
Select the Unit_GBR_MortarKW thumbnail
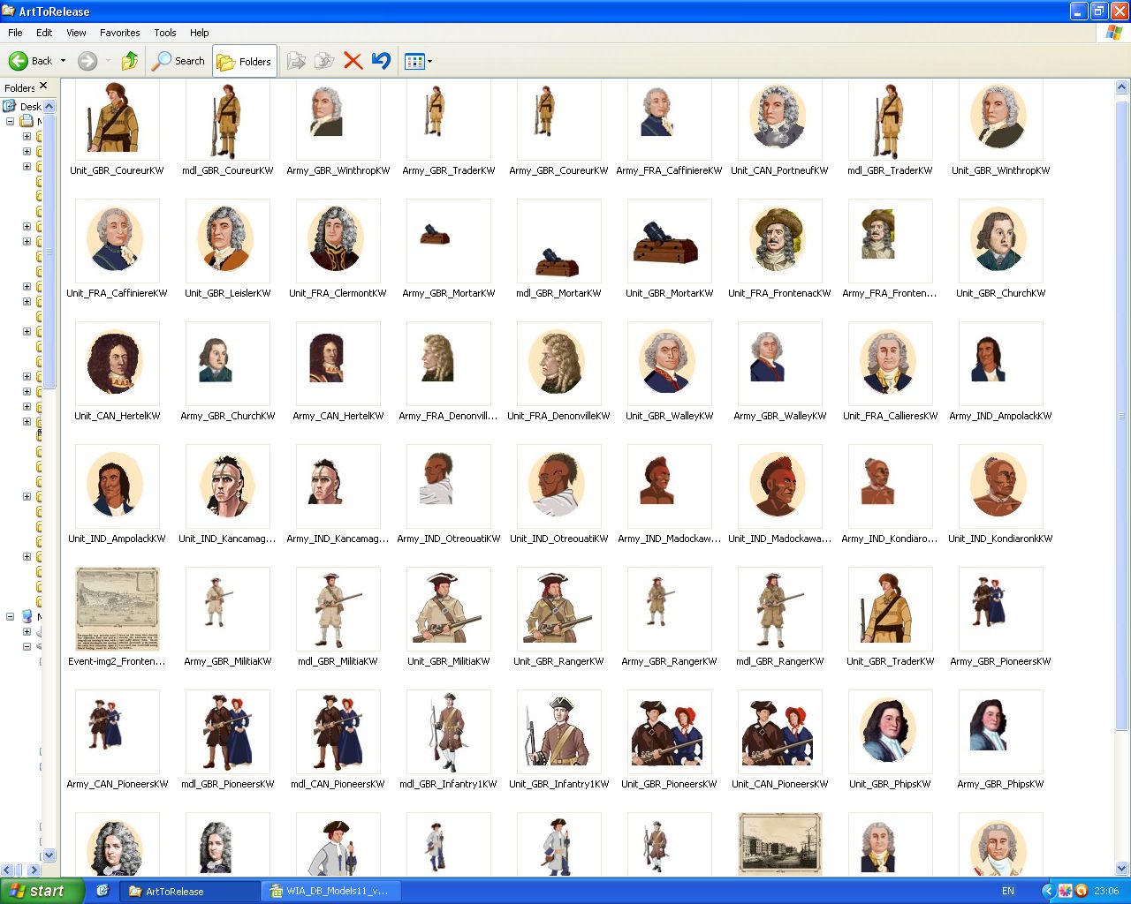coord(669,241)
